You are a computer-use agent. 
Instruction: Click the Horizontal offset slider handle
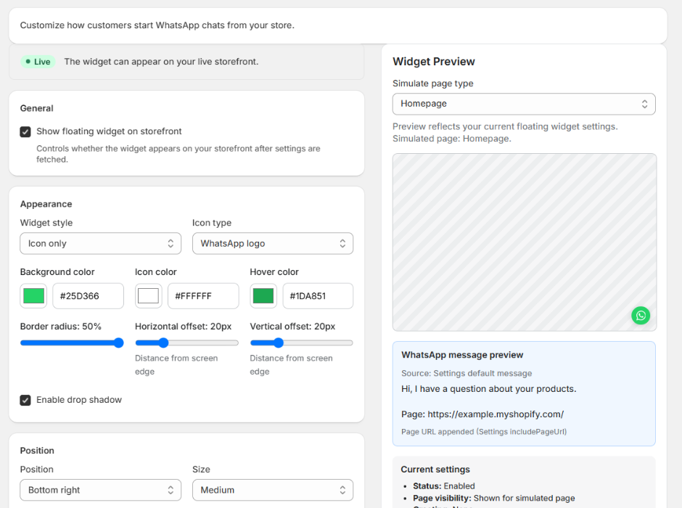point(163,343)
